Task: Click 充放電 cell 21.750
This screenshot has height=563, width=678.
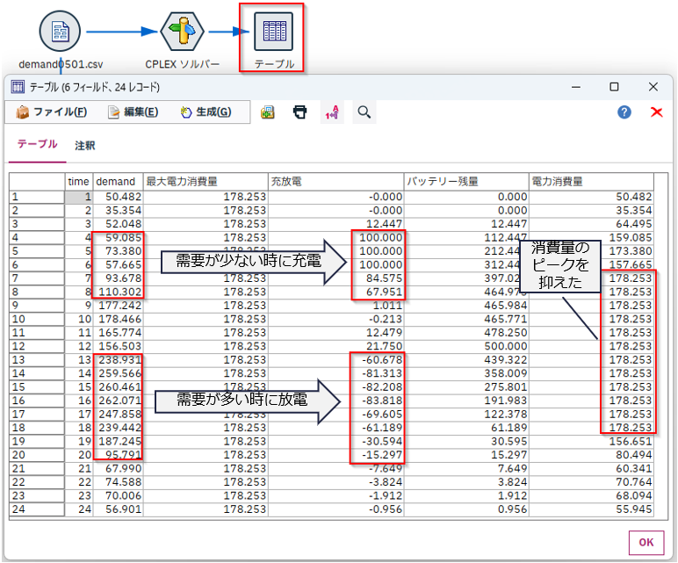Action: [336, 346]
